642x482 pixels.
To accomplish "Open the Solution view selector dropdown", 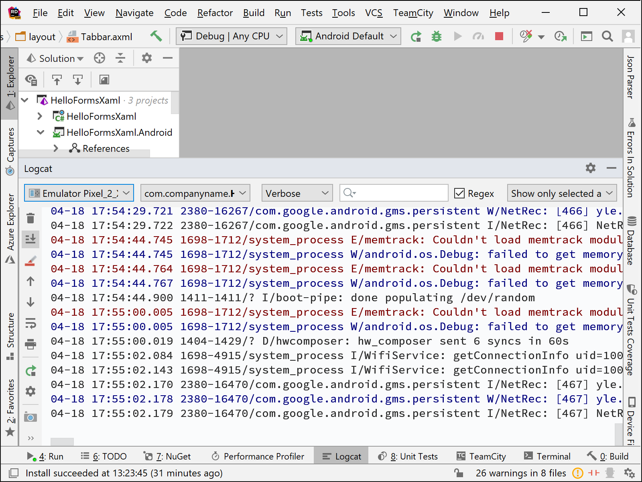I will pos(55,59).
